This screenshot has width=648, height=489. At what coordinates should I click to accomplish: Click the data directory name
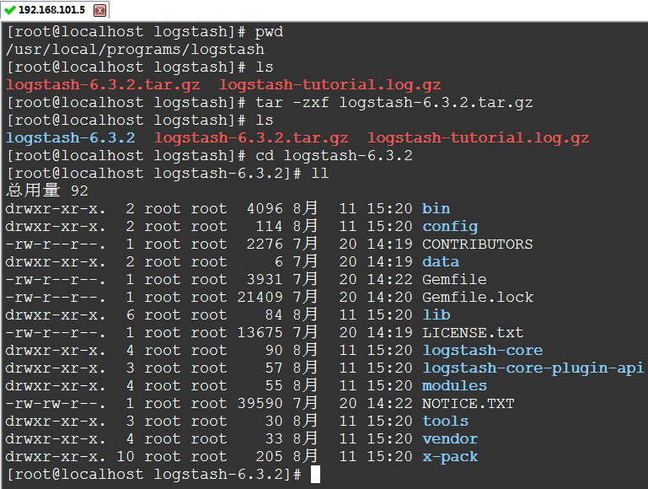(x=441, y=261)
